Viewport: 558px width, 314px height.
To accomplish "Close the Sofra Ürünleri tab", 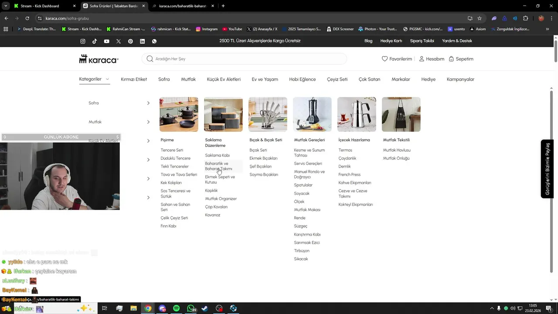I will coord(143,6).
